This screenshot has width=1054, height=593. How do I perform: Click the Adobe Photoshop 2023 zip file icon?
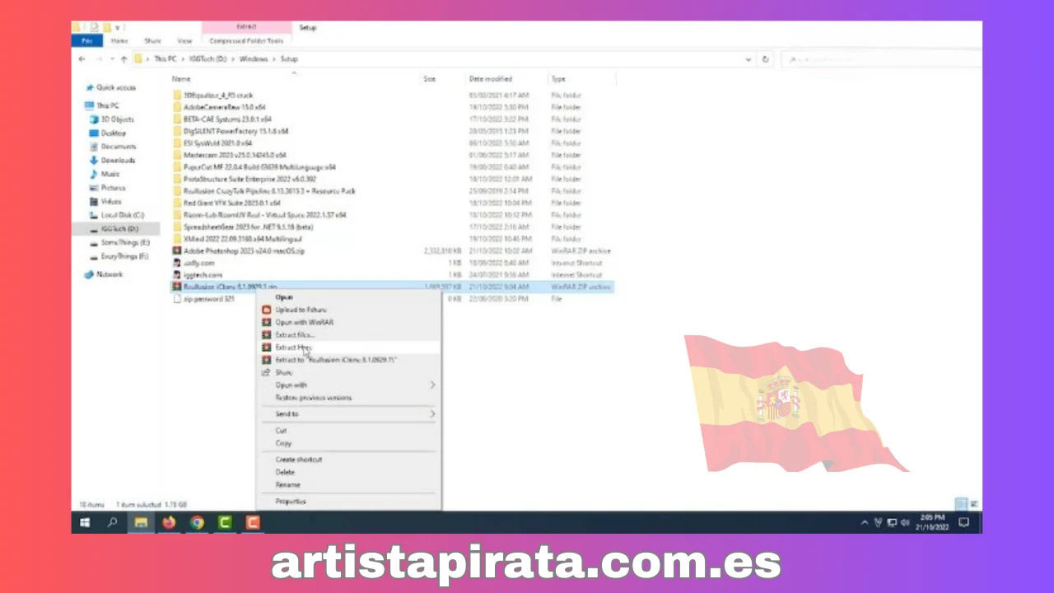[x=177, y=250]
